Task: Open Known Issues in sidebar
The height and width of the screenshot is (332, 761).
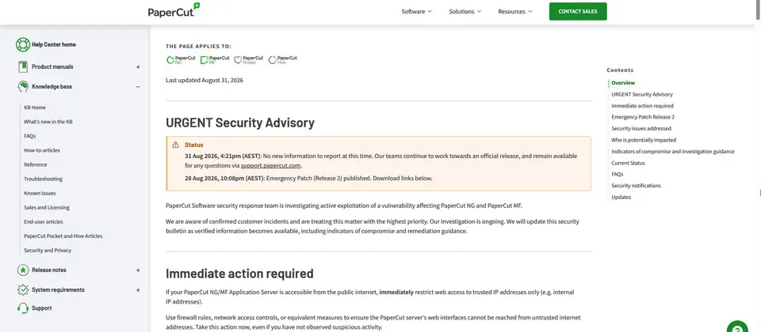Action: [40, 193]
